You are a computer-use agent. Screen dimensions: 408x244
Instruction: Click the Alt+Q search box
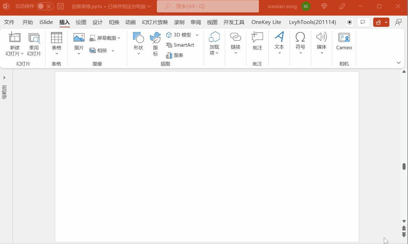(208, 6)
